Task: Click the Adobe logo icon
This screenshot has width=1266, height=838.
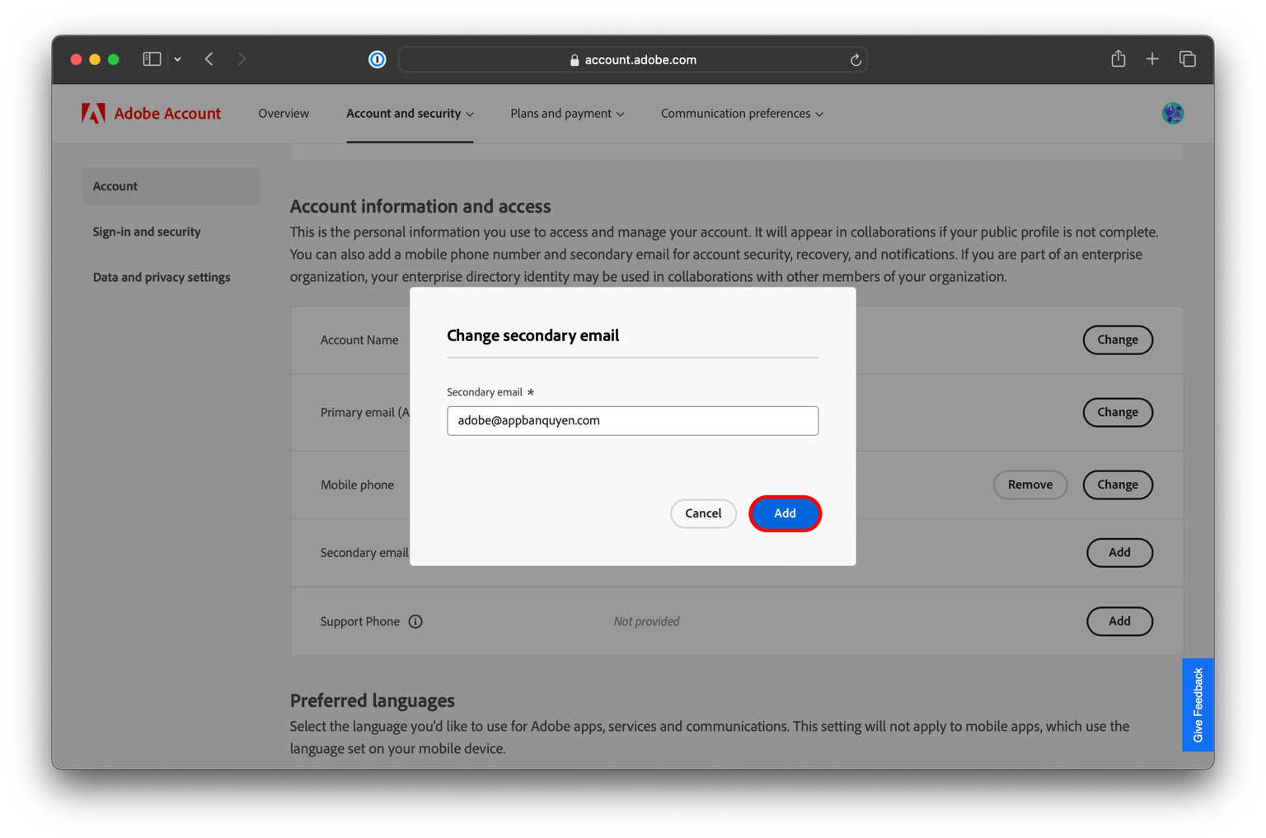Action: (93, 114)
